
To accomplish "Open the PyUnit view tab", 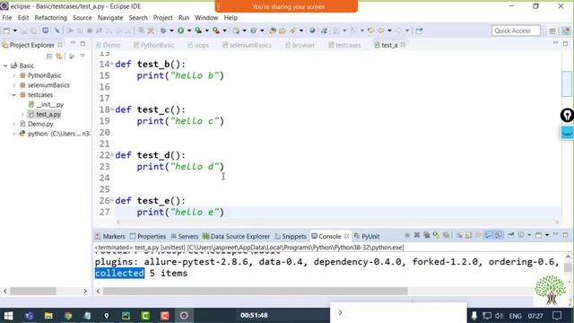I will tap(367, 236).
